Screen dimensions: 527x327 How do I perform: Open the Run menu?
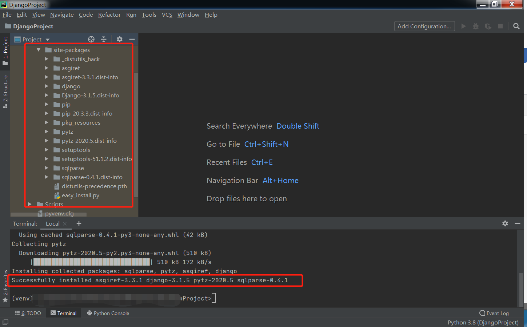coord(131,15)
